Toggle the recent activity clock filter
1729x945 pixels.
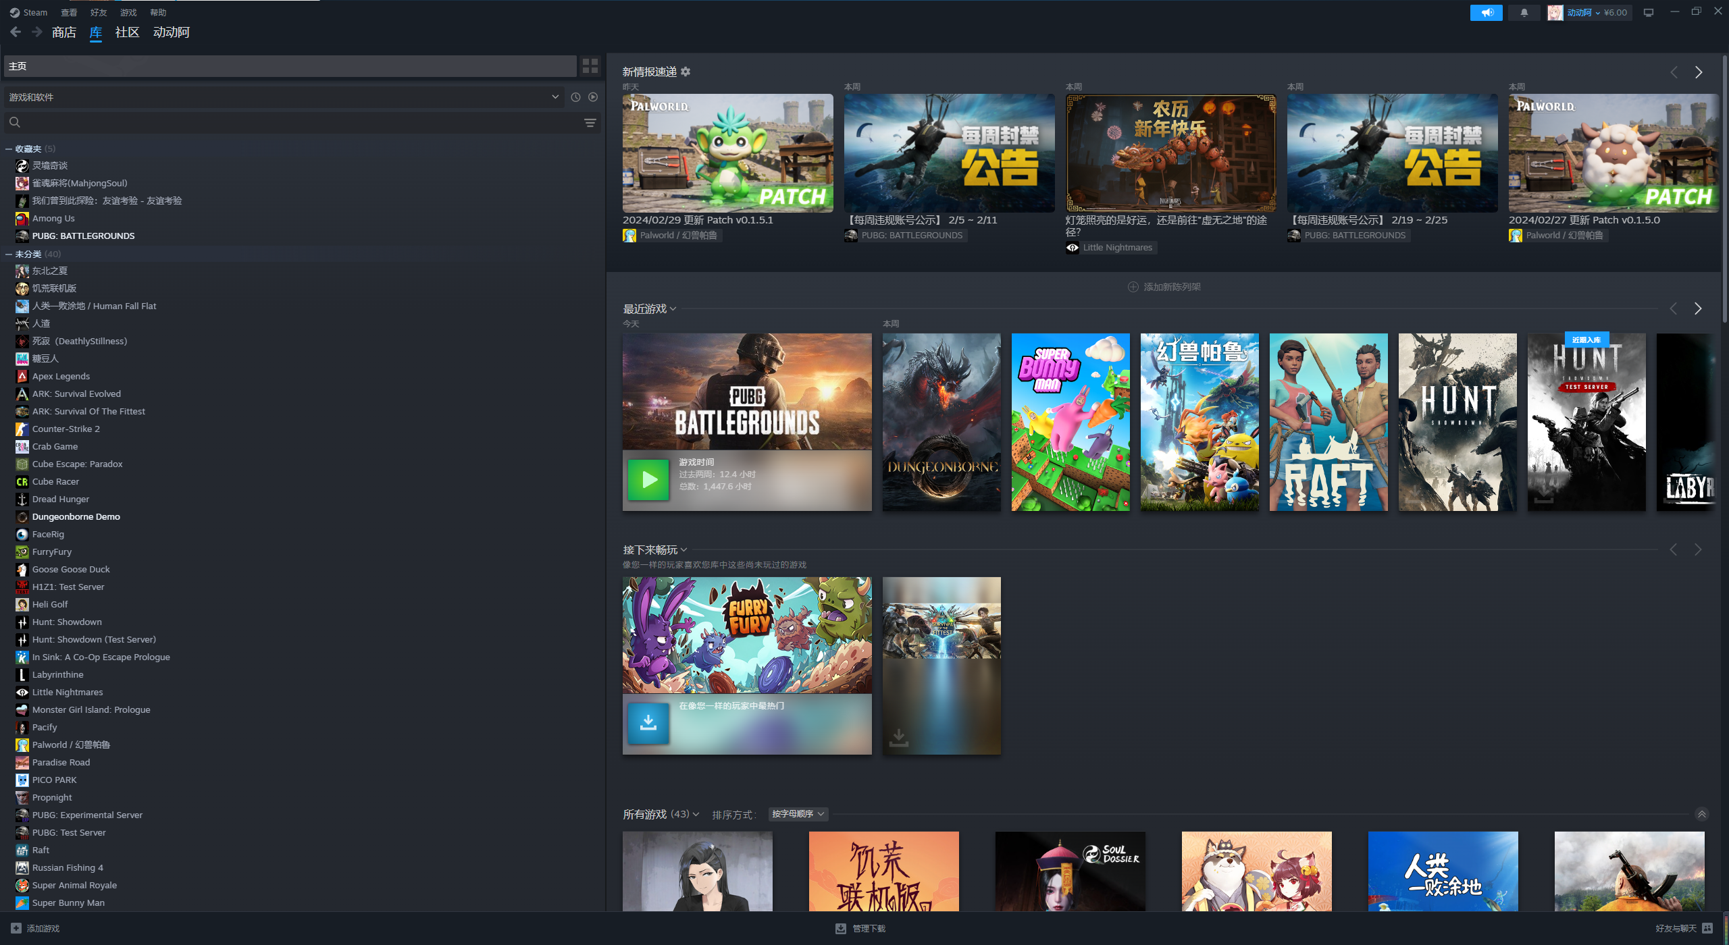(x=575, y=97)
